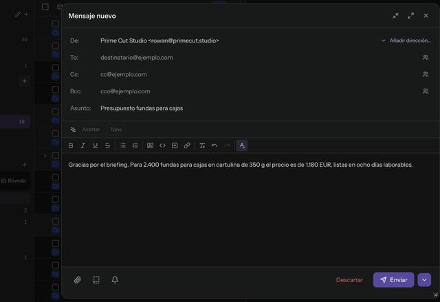Tick the checkbox beside the thread expand chevron

tap(55, 156)
